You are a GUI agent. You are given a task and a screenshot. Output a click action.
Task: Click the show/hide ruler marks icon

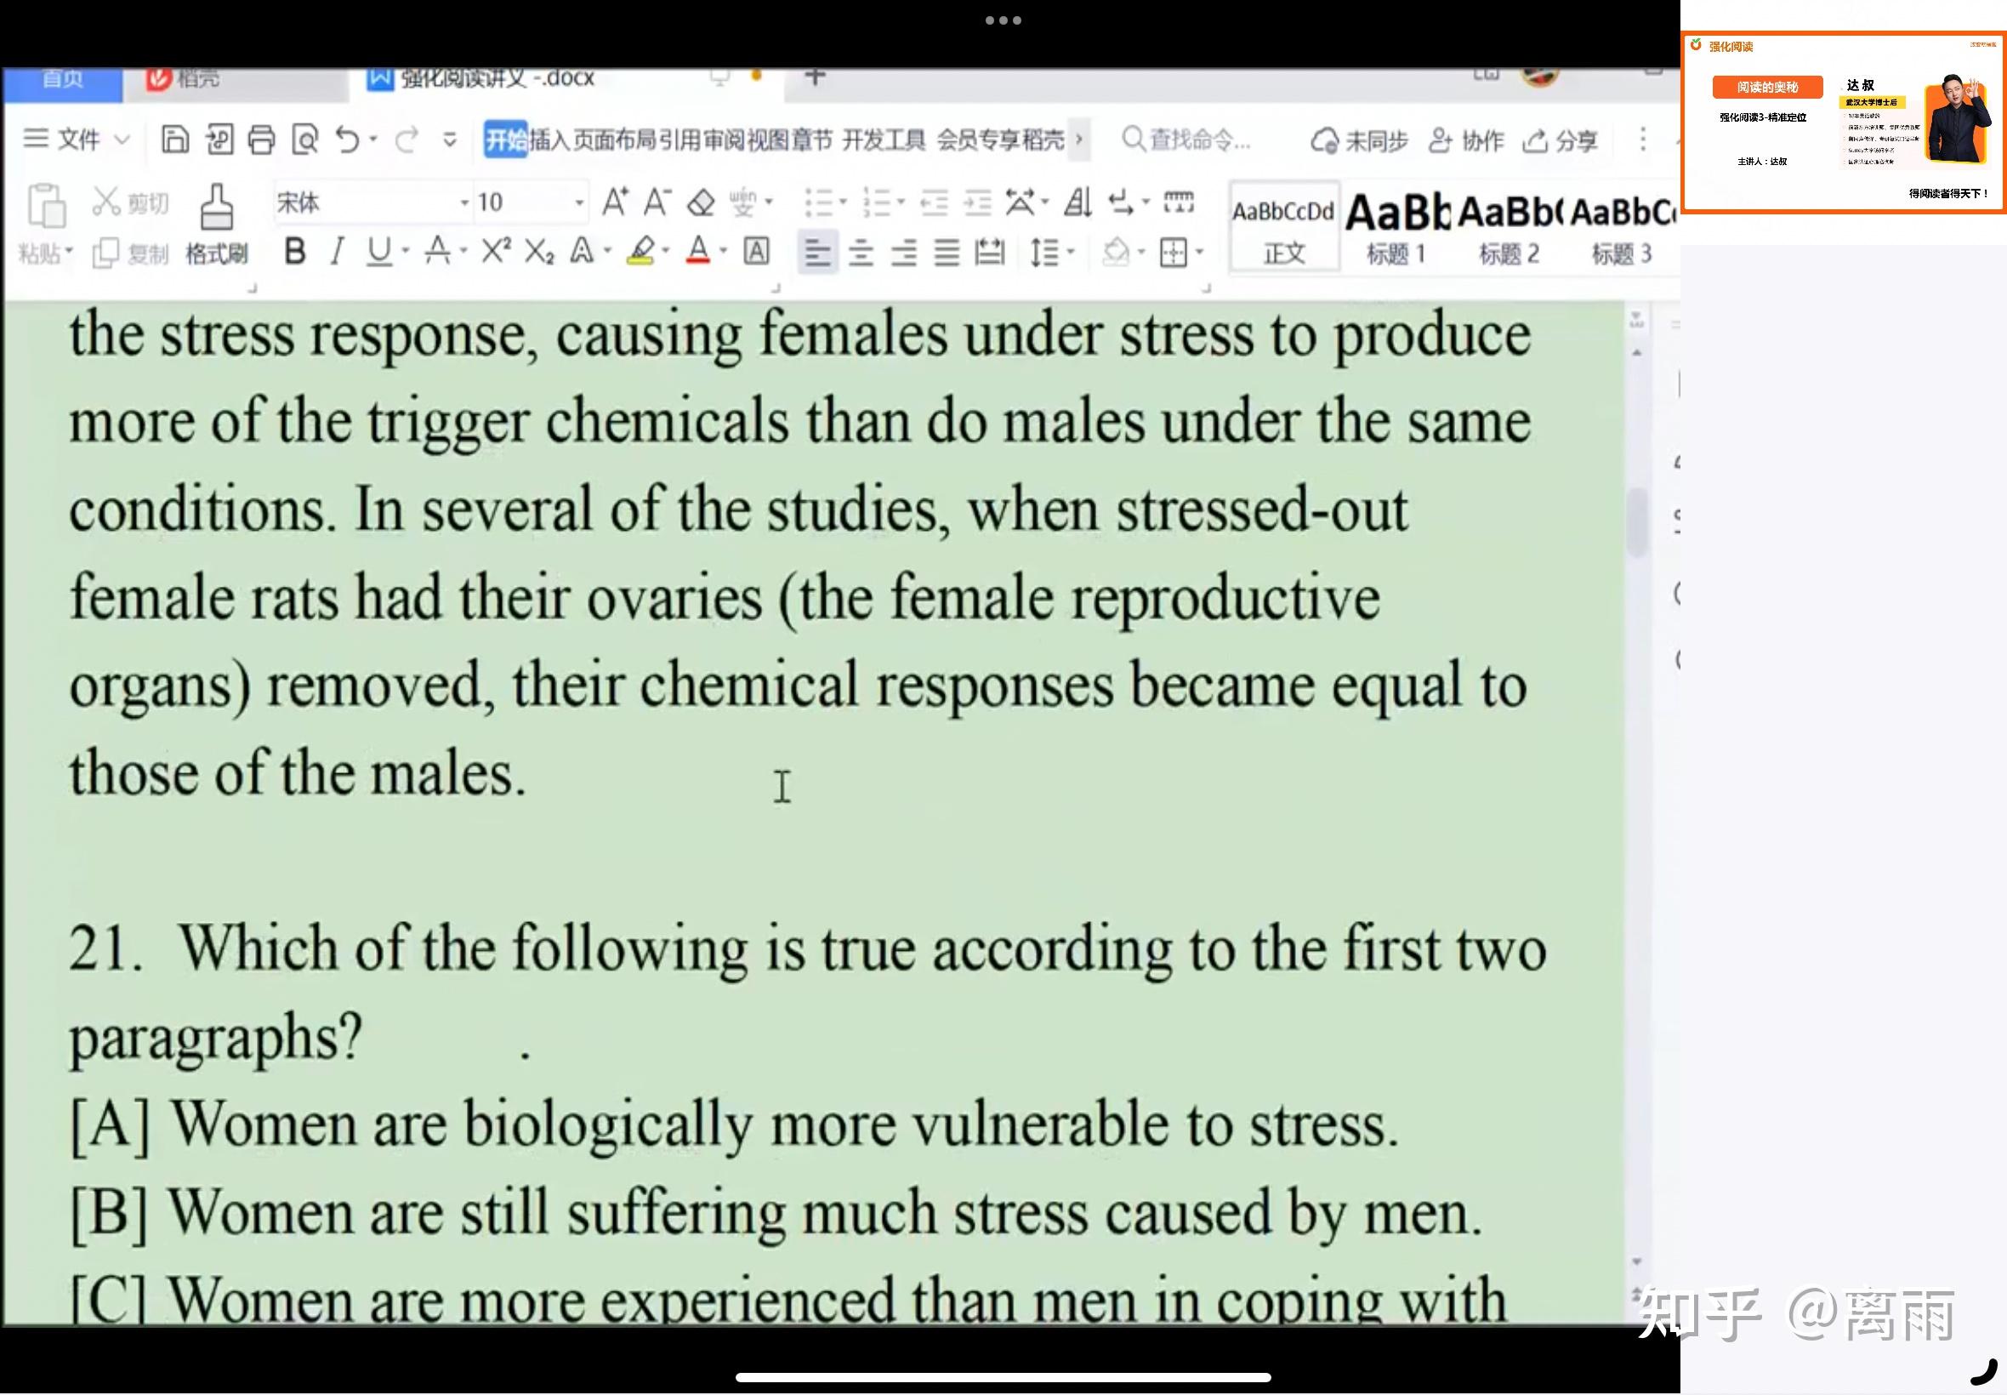[x=1179, y=202]
